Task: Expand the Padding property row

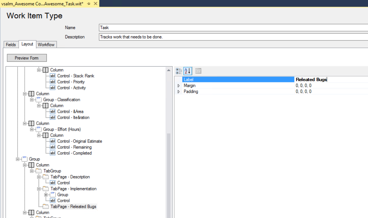Action: (179, 91)
